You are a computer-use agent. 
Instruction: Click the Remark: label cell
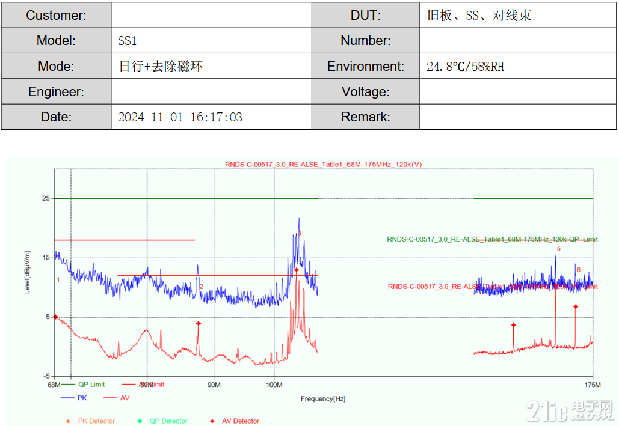[x=366, y=117]
